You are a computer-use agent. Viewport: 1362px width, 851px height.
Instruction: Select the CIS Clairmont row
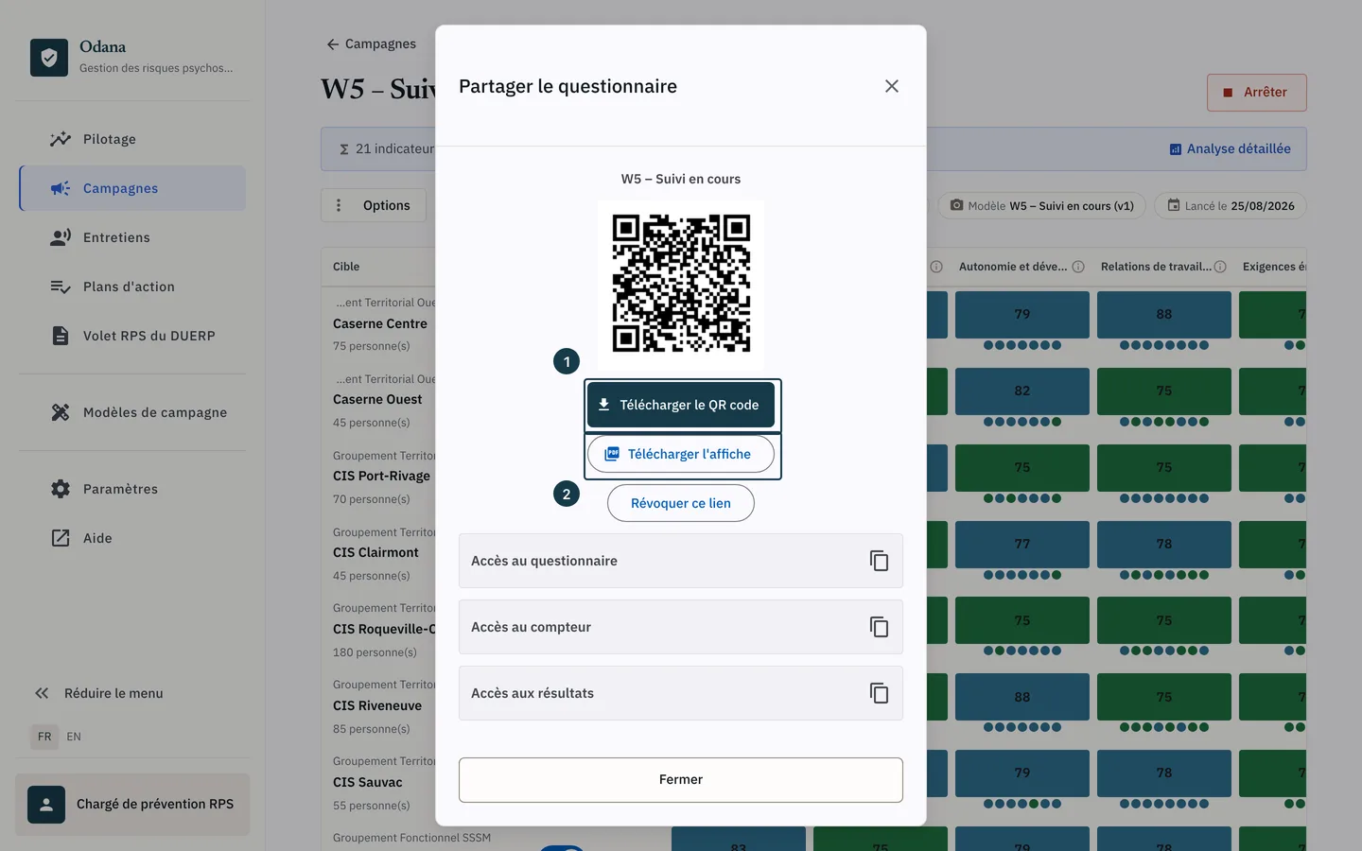[375, 553]
